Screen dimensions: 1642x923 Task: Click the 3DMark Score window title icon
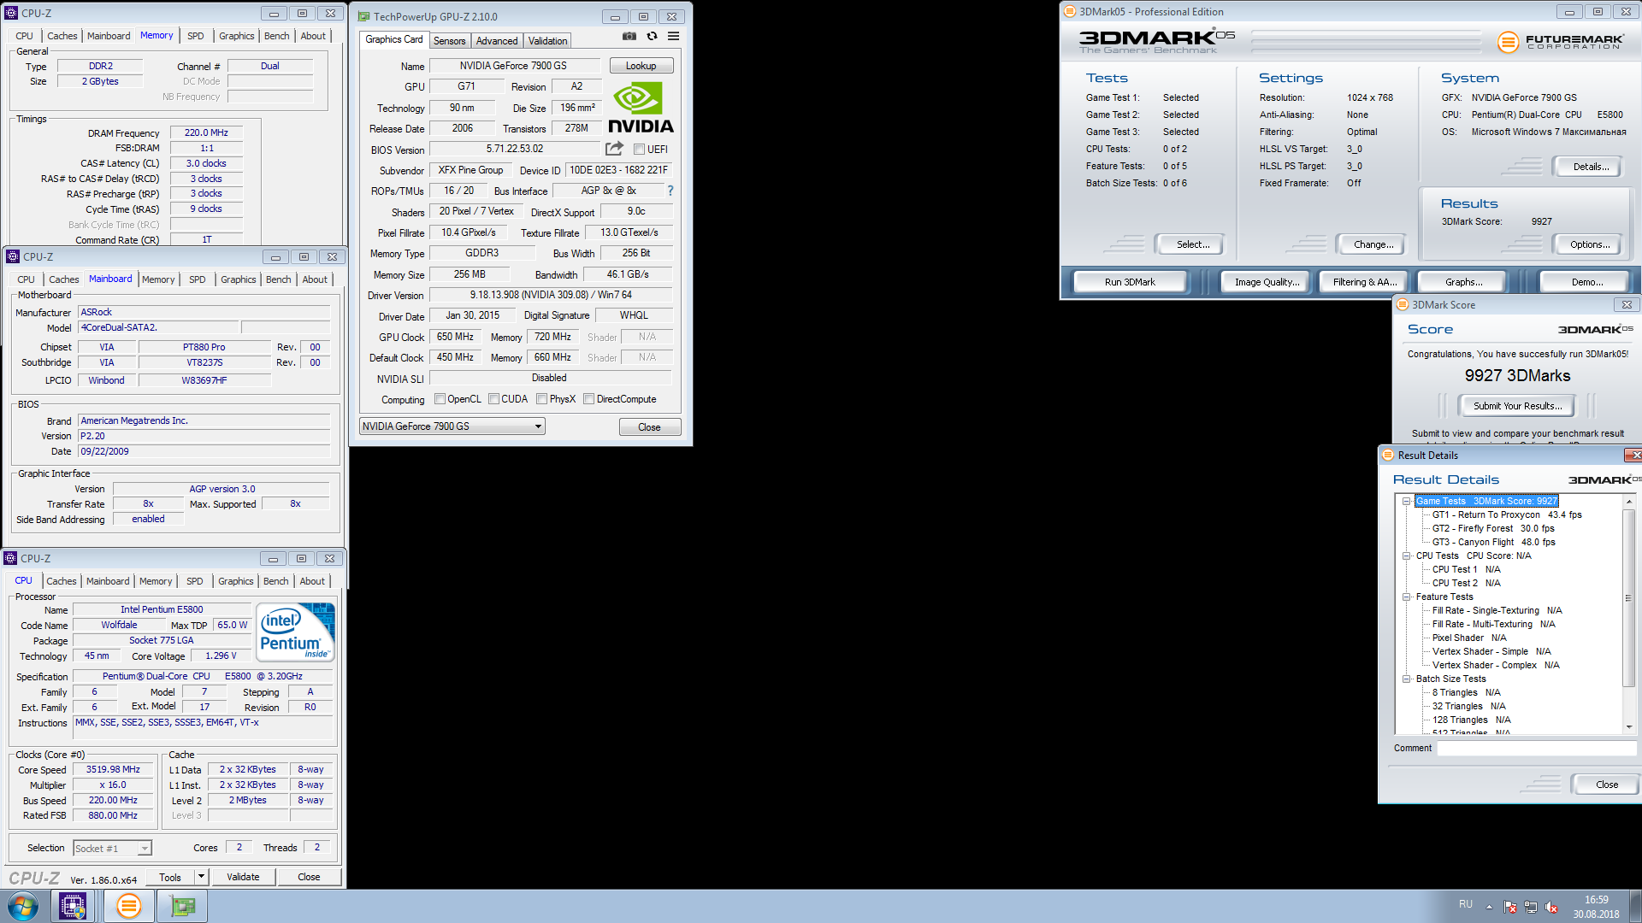[1403, 304]
